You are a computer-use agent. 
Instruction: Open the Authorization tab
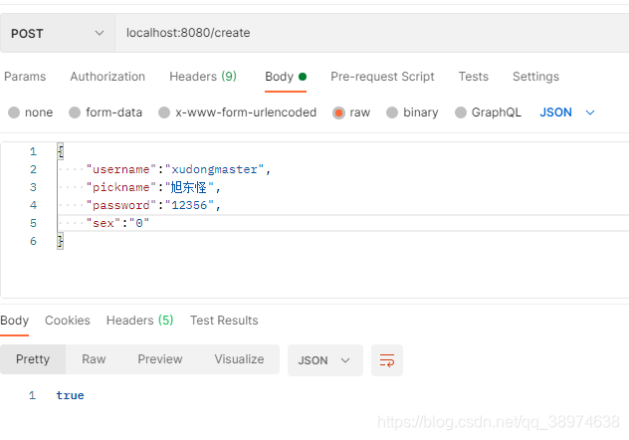[x=107, y=77]
